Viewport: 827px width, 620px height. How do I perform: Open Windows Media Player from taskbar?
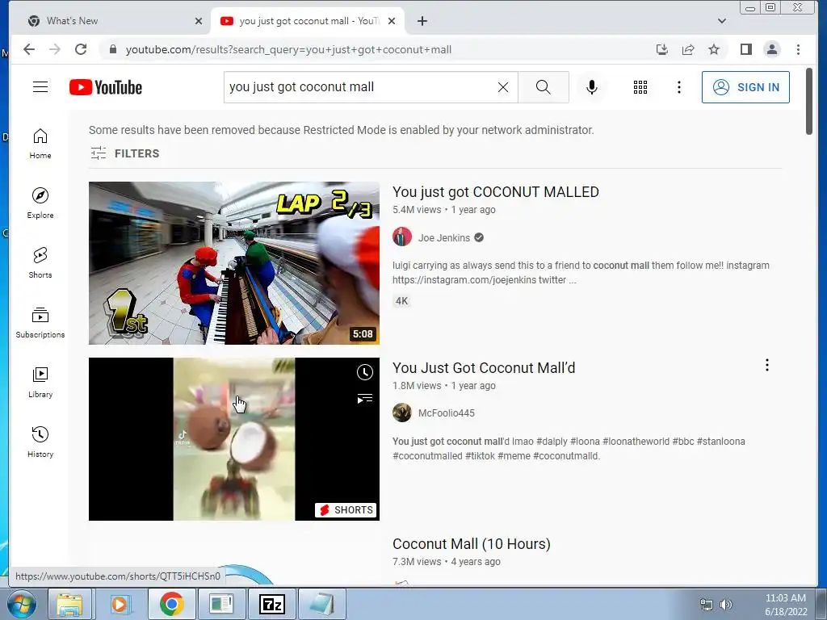[x=120, y=604]
